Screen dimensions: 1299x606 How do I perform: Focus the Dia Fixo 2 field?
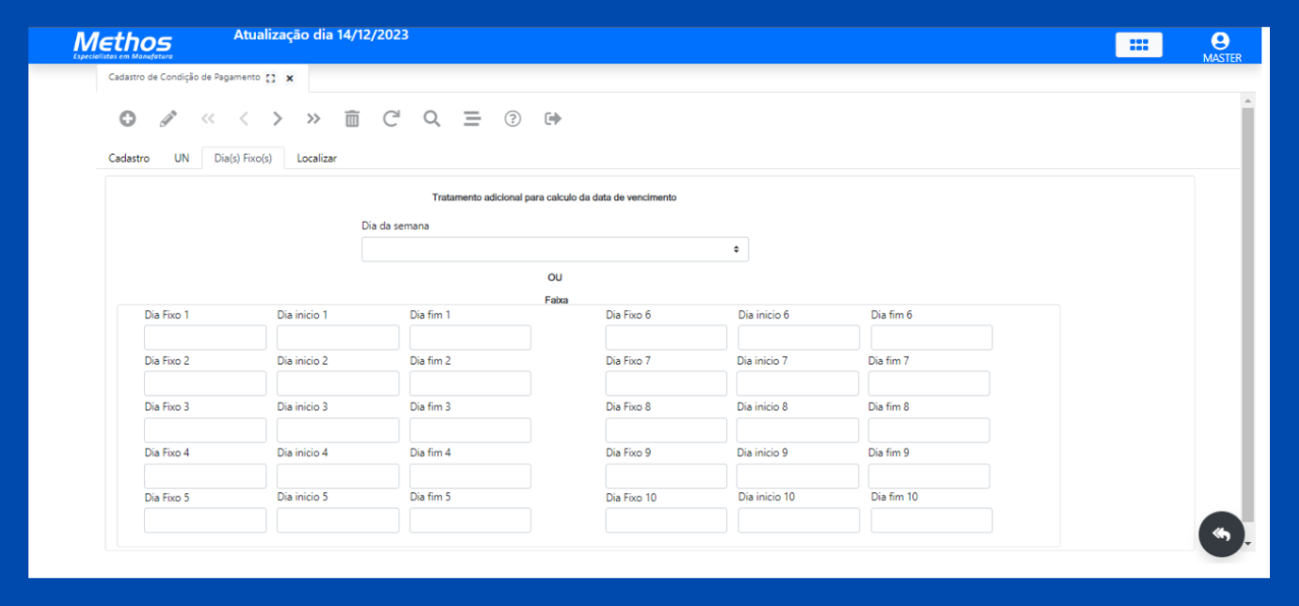click(x=205, y=383)
